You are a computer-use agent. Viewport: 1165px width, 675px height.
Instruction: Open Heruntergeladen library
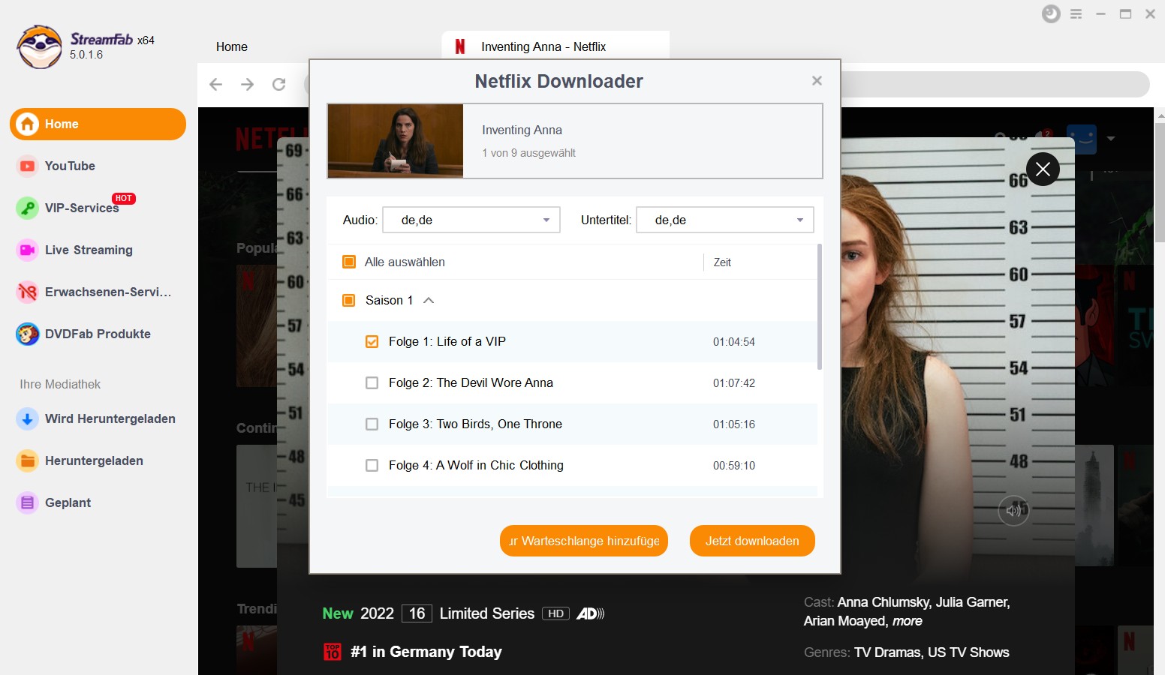click(x=94, y=460)
